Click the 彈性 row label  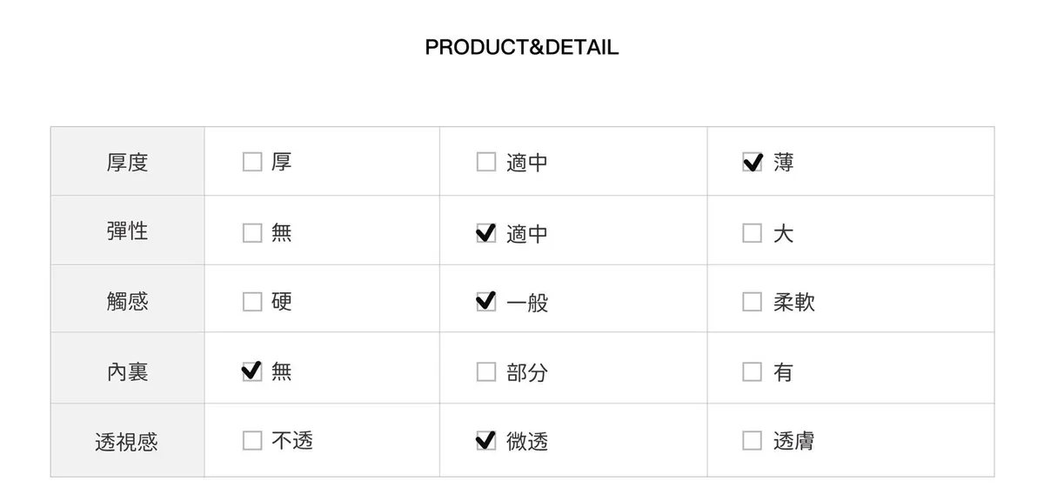point(127,231)
